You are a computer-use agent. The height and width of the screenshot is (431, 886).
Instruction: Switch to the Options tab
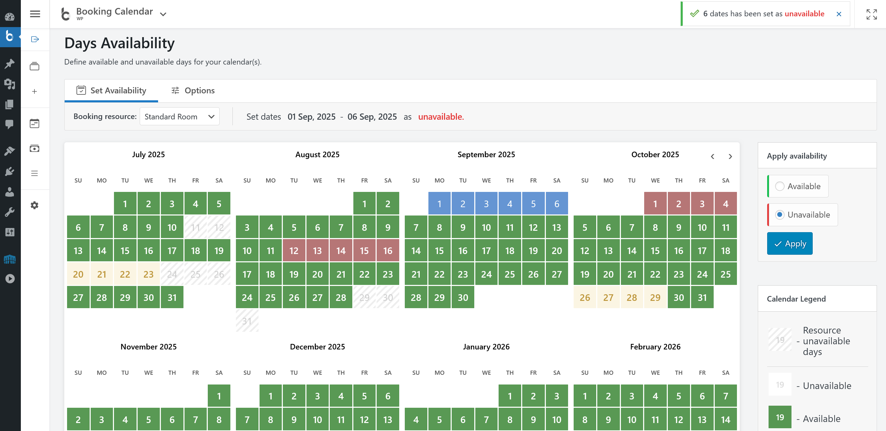click(193, 91)
